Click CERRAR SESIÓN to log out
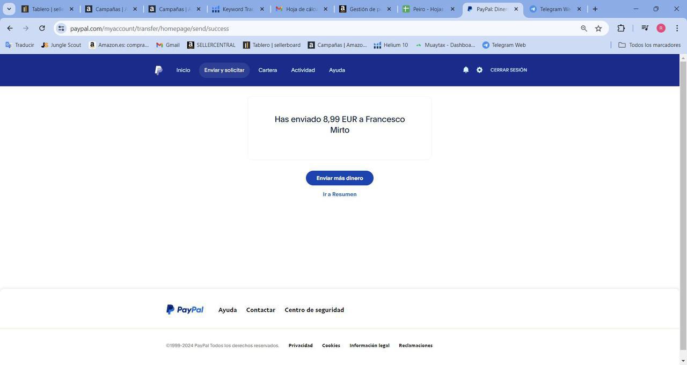 click(x=508, y=70)
